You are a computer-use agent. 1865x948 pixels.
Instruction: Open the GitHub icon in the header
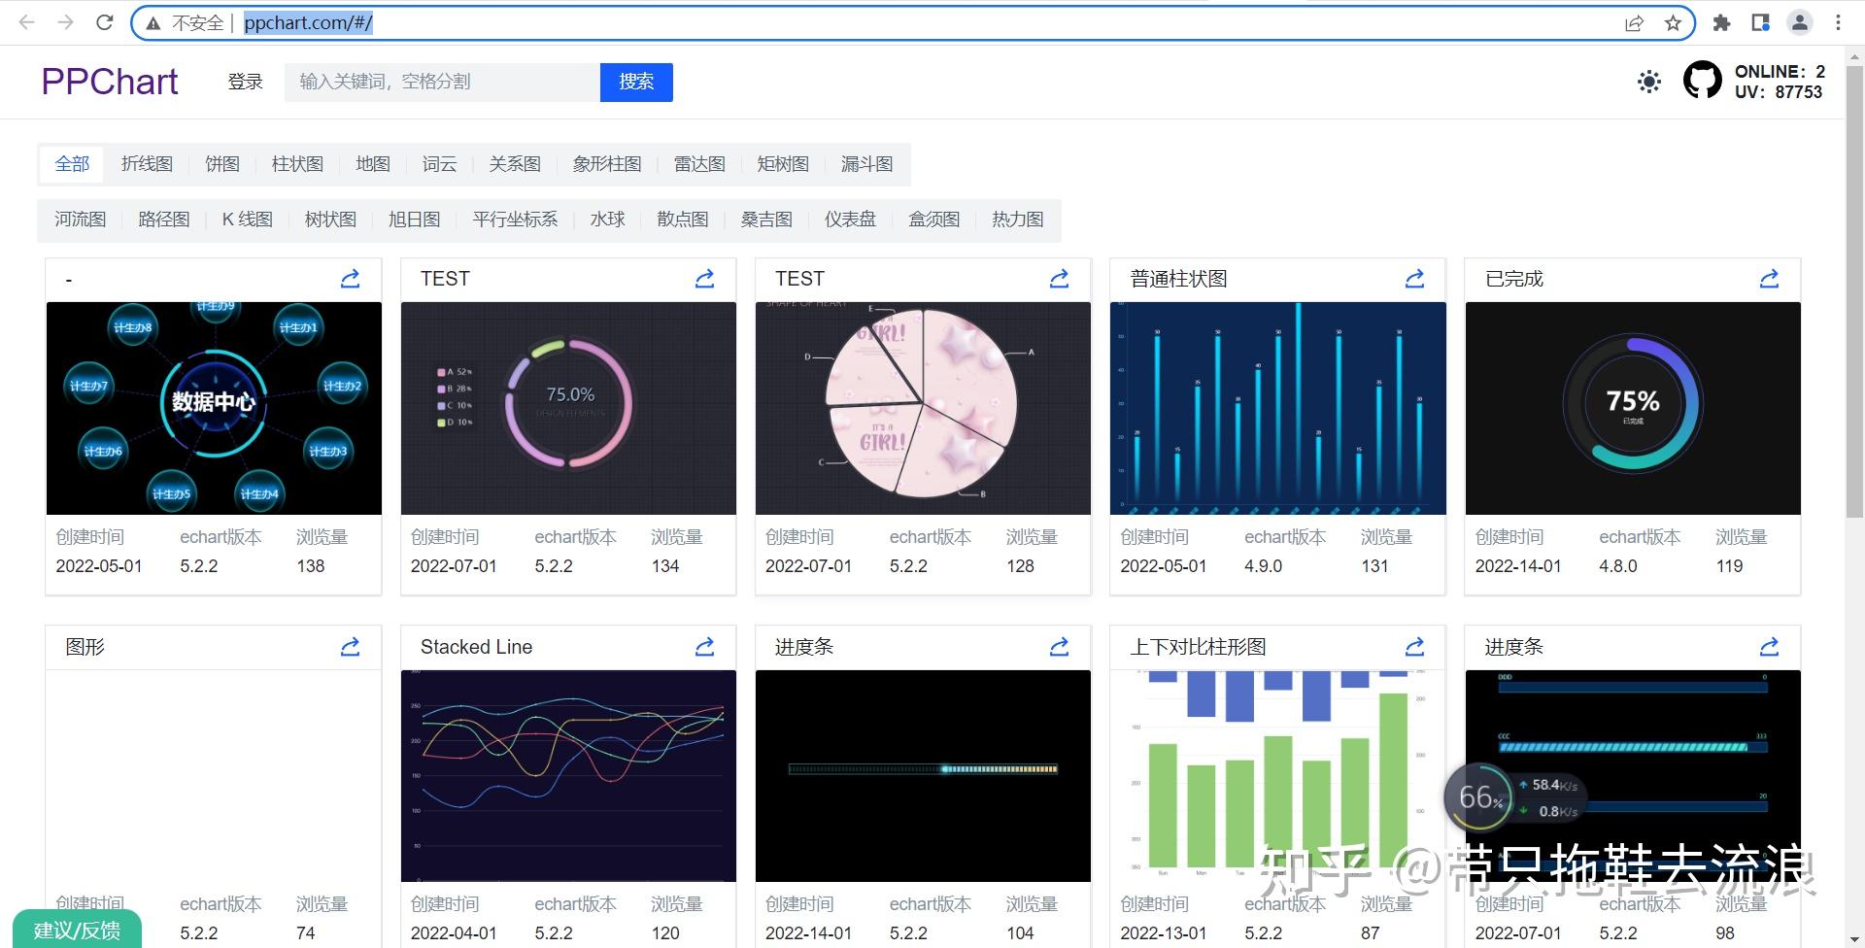click(x=1703, y=81)
